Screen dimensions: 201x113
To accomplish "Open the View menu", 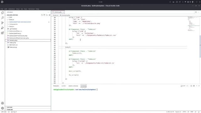I will (18, 9).
